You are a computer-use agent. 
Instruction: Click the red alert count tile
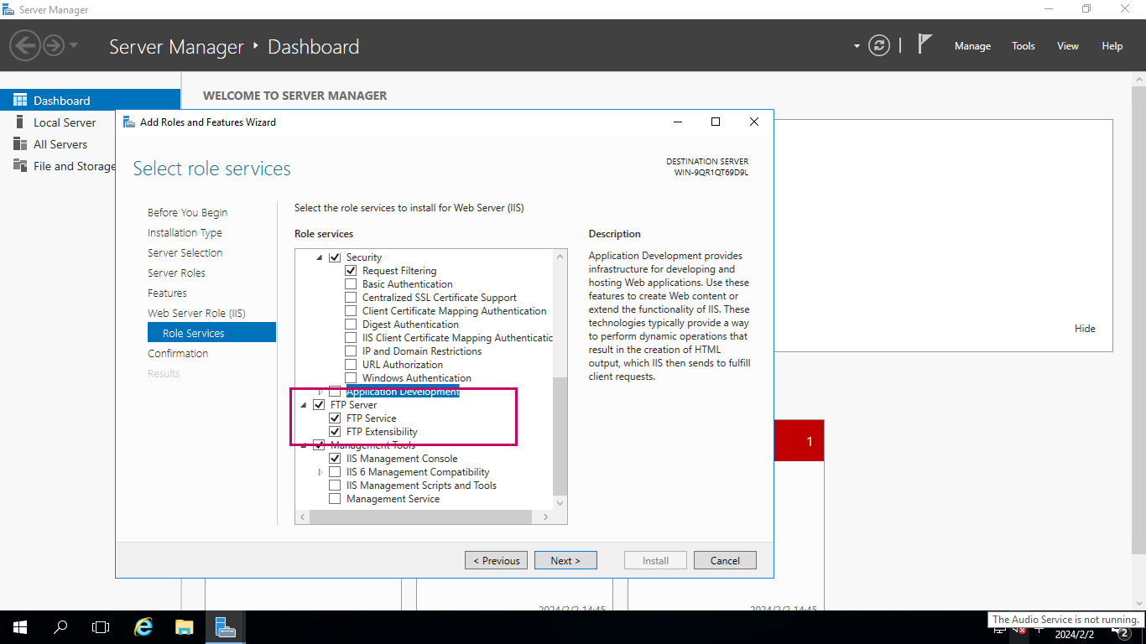[x=799, y=440]
